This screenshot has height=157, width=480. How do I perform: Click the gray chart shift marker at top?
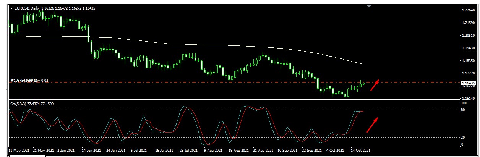tap(369, 6)
